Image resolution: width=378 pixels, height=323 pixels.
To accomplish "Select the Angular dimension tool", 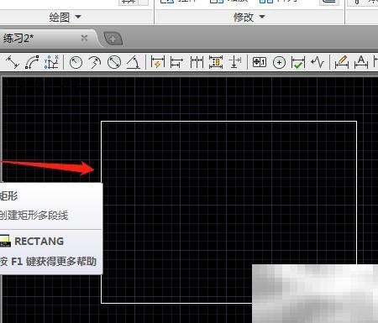I will pyautogui.click(x=134, y=62).
